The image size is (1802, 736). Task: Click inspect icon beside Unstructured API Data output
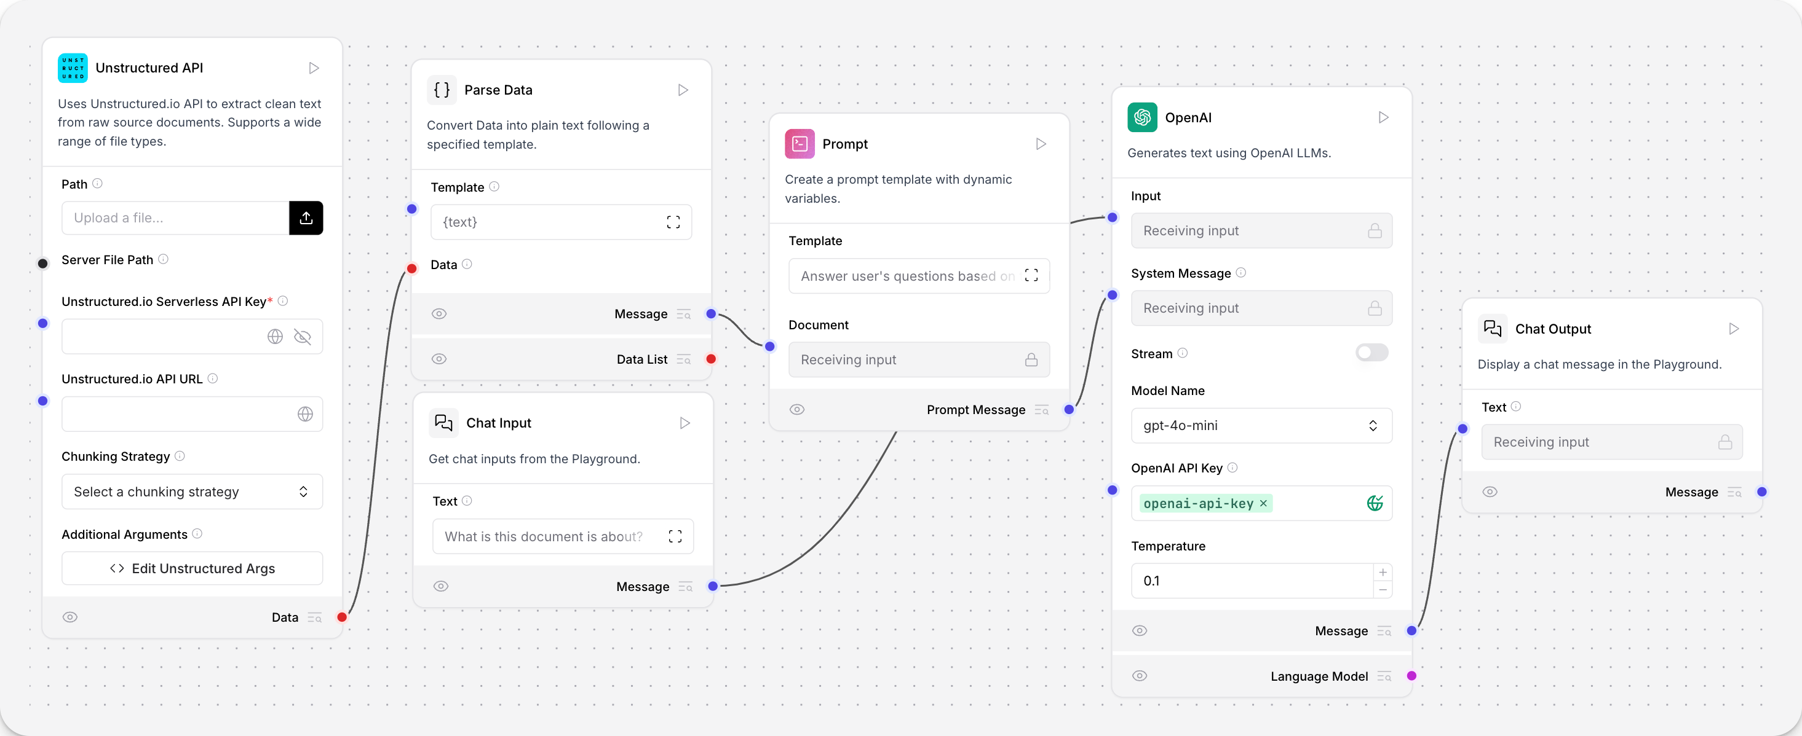tap(315, 618)
